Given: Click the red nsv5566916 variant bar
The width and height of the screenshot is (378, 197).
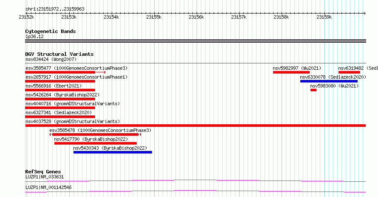Looking at the screenshot, I should tap(60, 90).
